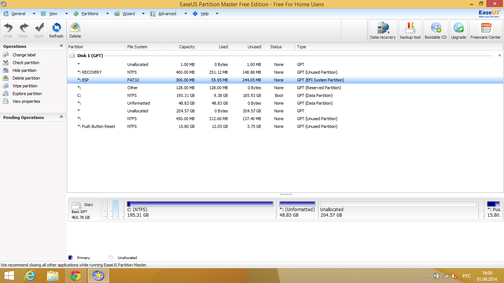
Task: Click the EaseUS logo
Action: tap(489, 14)
